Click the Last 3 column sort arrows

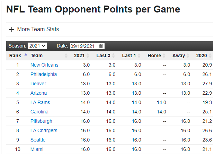click(x=113, y=56)
